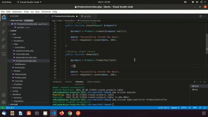Open Source Control view in activity bar
Screen dimensions: 208x117
point(4,32)
